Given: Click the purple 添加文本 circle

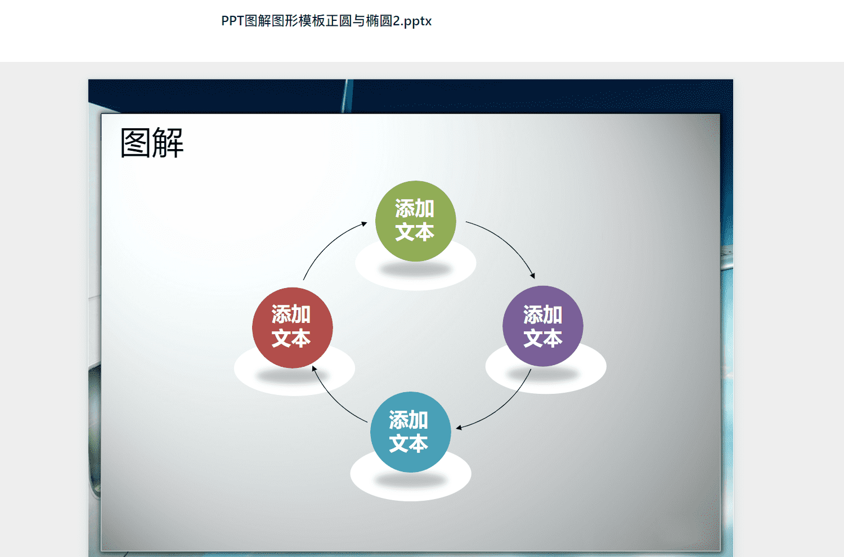Looking at the screenshot, I should tap(543, 326).
